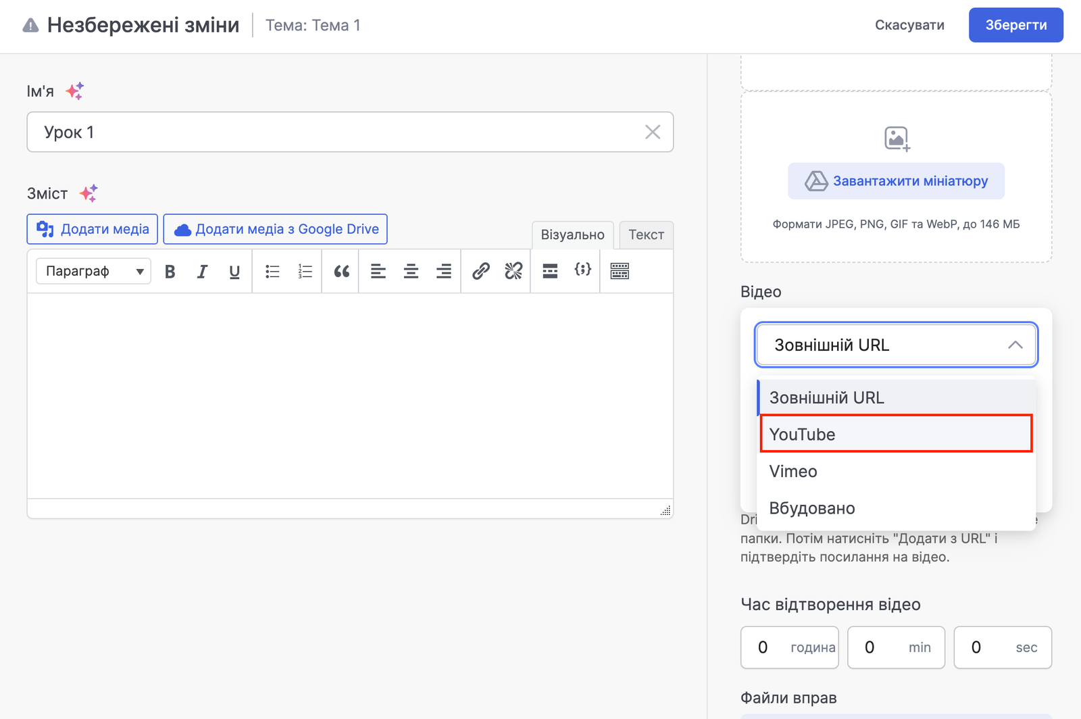Click Додати медіа button
This screenshot has width=1081, height=719.
tap(93, 229)
